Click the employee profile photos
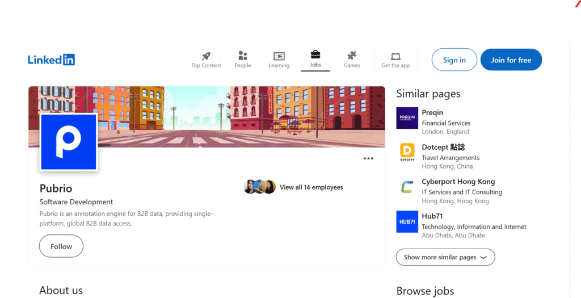The image size is (581, 298). click(x=259, y=187)
